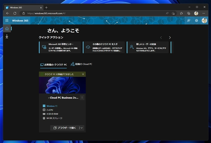211x143 pixels.
Task: Open the app launcher waffle icon
Action: pyautogui.click(x=7, y=20)
